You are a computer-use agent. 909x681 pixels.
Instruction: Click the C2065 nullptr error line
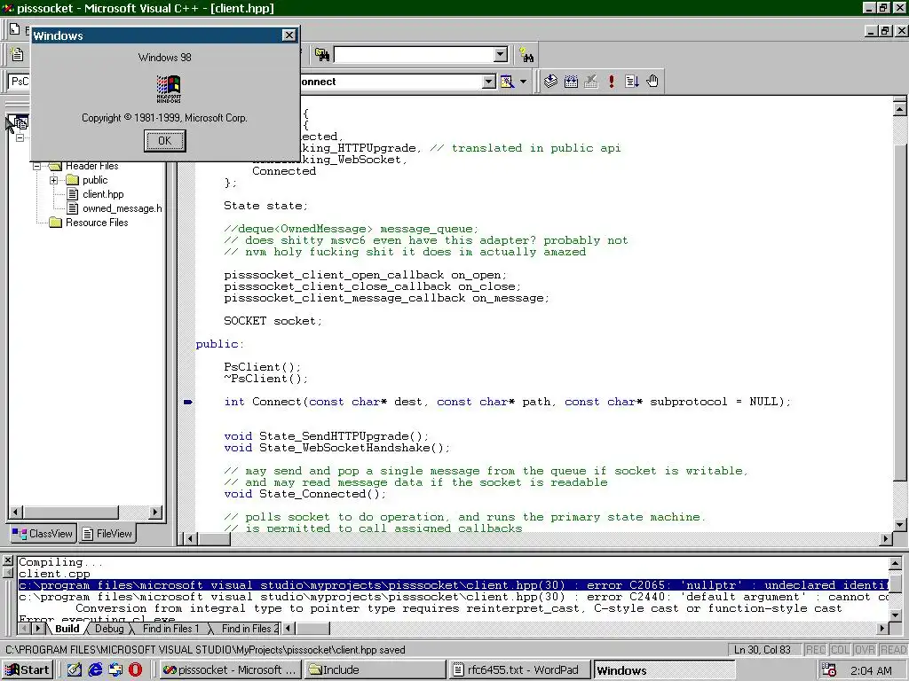[453, 585]
